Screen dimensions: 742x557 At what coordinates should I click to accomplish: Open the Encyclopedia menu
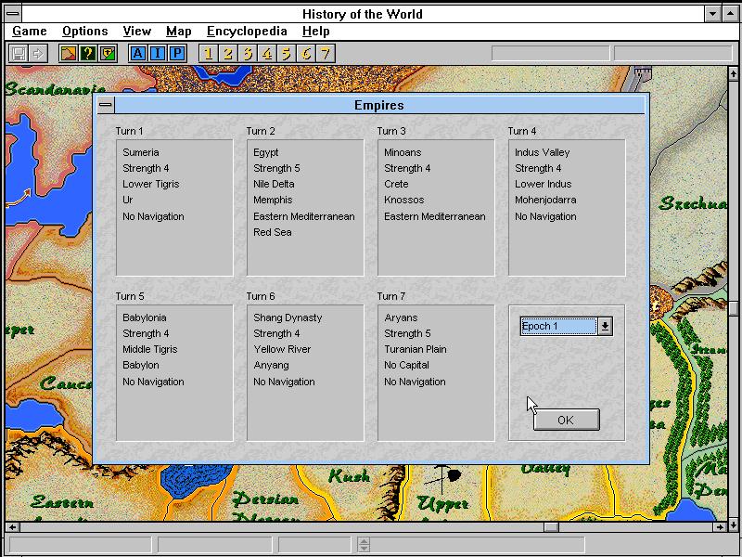(247, 32)
